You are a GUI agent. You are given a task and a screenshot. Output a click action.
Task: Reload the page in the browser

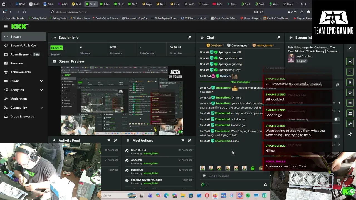[x=24, y=12]
